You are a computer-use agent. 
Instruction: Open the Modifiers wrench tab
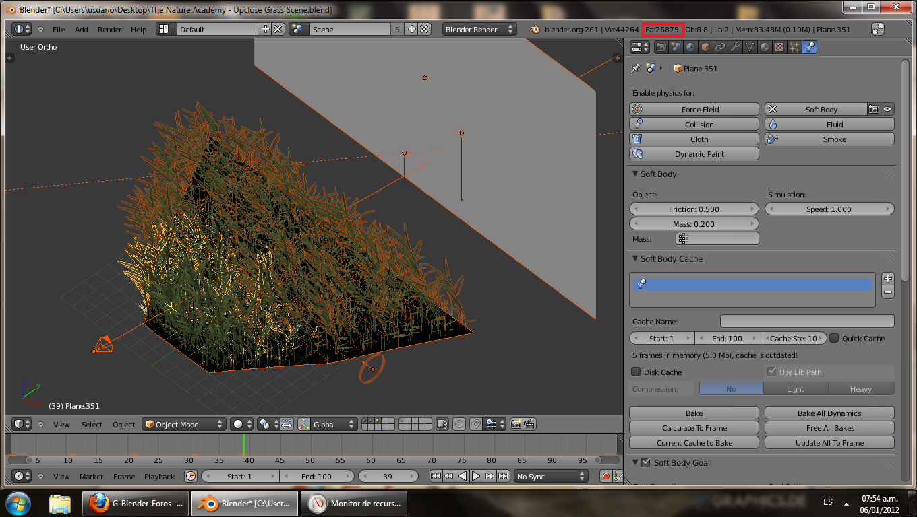735,47
